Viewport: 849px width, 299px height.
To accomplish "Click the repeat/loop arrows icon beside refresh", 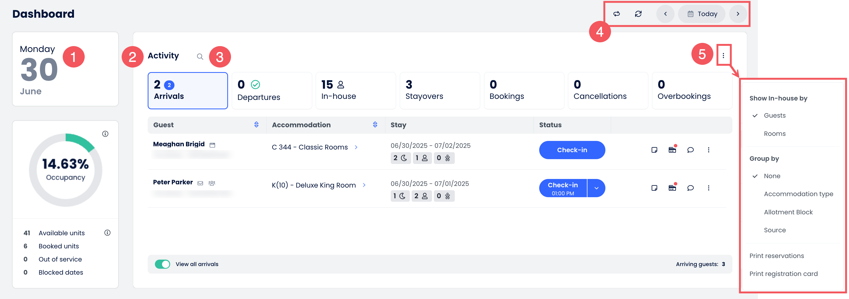I will [616, 14].
